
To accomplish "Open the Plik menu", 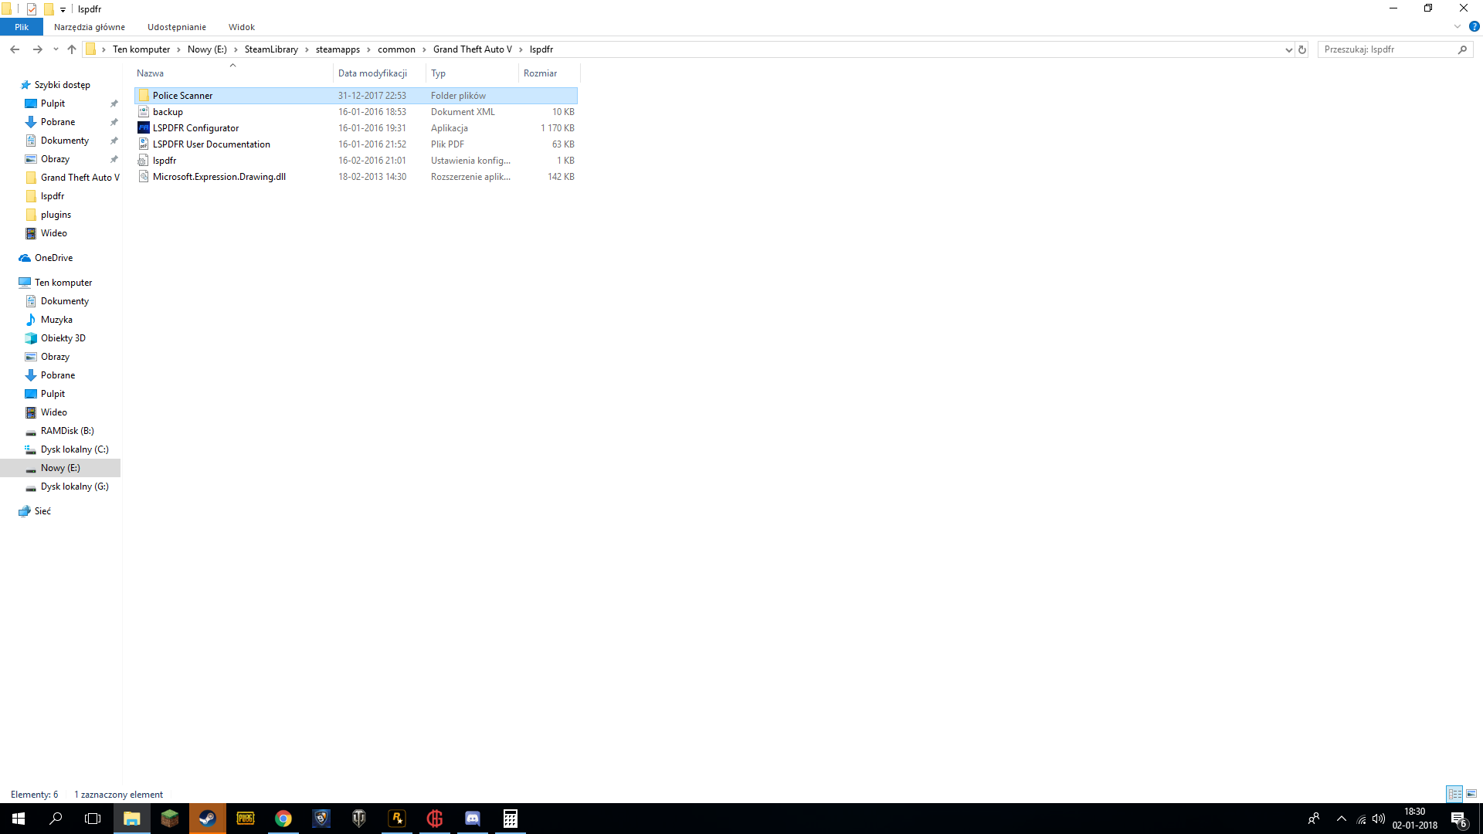I will 22,27.
